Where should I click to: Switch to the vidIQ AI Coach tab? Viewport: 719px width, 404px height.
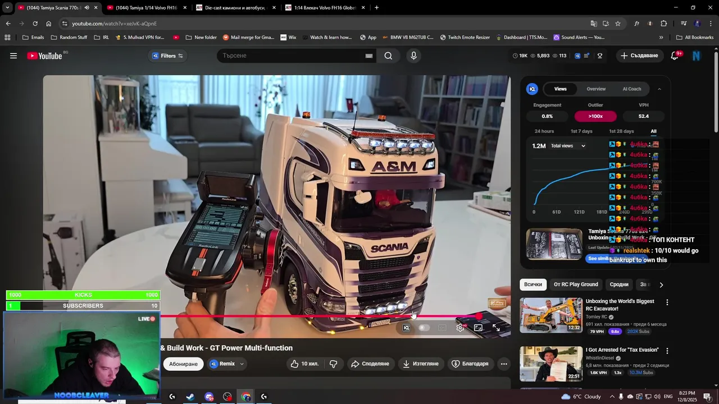pos(632,89)
